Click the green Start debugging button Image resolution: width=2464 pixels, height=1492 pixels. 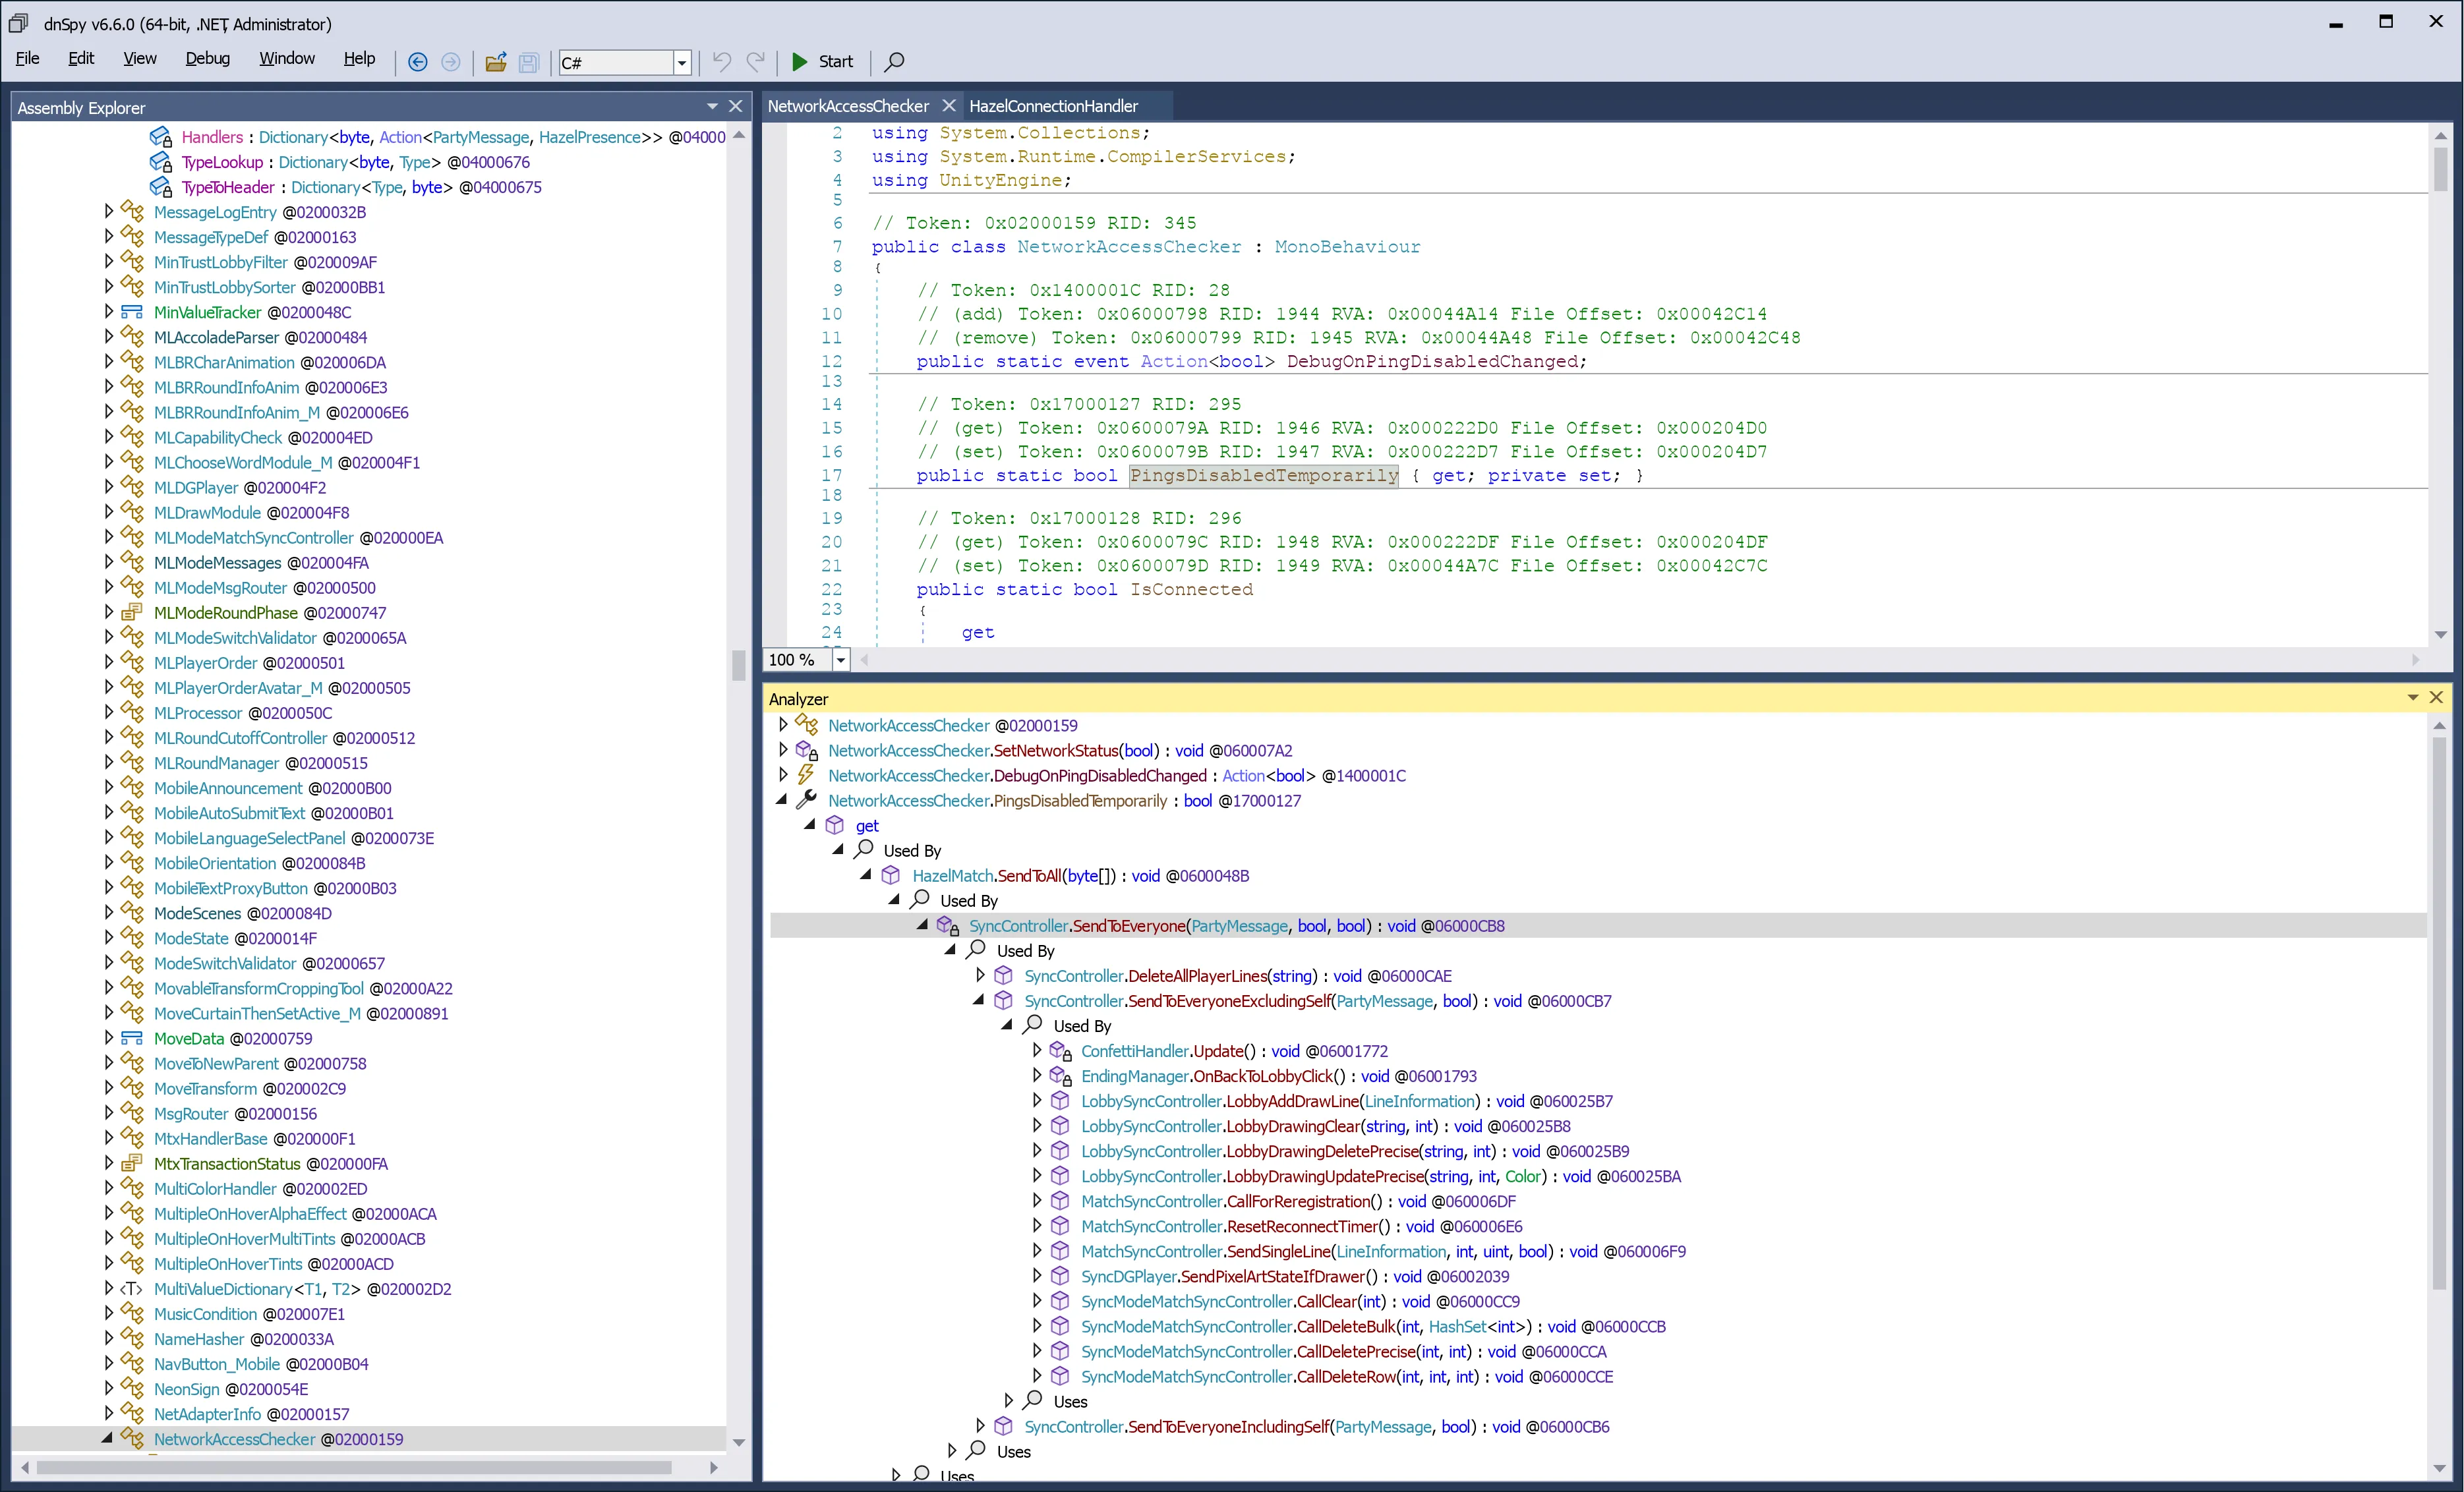click(822, 62)
